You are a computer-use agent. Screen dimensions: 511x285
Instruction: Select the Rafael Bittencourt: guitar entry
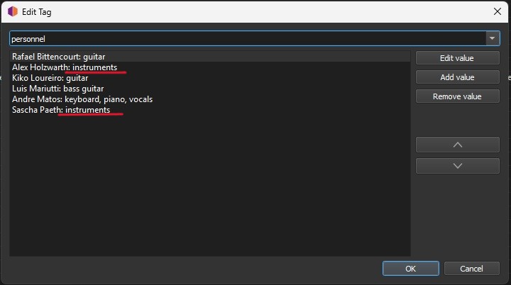coord(59,56)
